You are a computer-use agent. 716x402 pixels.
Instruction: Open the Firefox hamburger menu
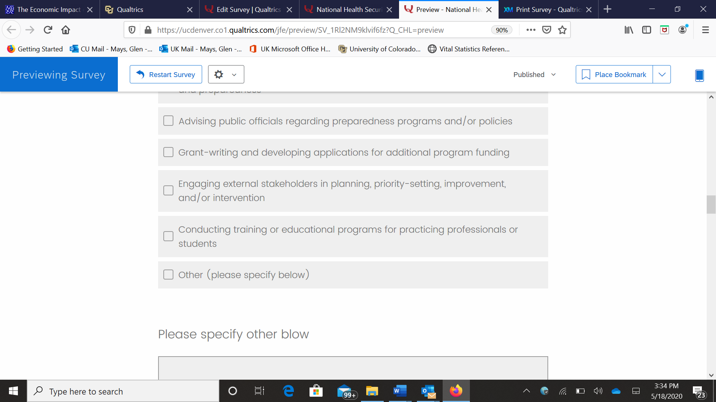(x=705, y=30)
